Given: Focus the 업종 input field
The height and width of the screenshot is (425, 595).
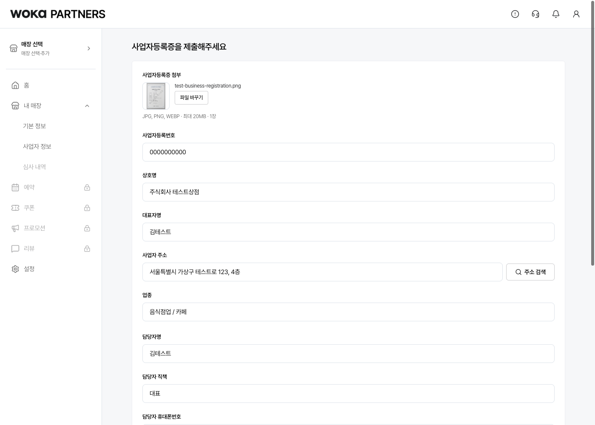Looking at the screenshot, I should tap(348, 312).
